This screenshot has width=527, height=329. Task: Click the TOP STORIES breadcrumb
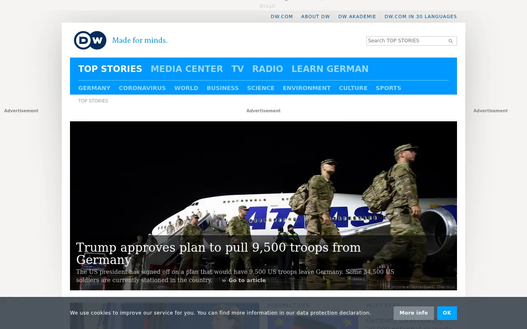(93, 101)
